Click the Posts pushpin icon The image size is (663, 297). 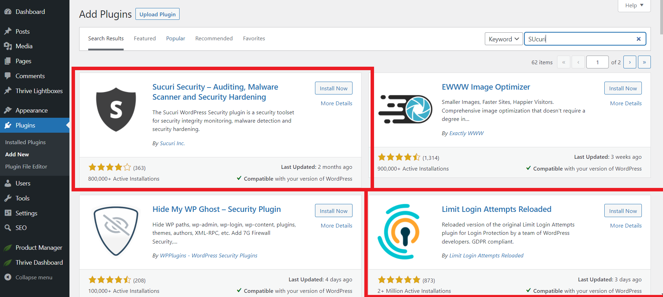(x=8, y=31)
